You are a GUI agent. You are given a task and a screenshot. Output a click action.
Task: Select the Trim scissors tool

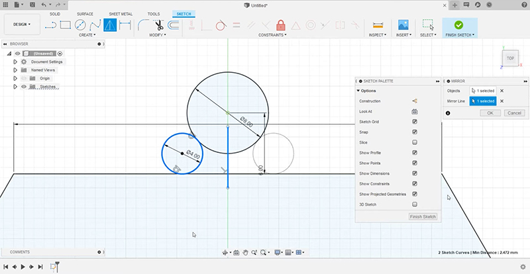point(158,25)
